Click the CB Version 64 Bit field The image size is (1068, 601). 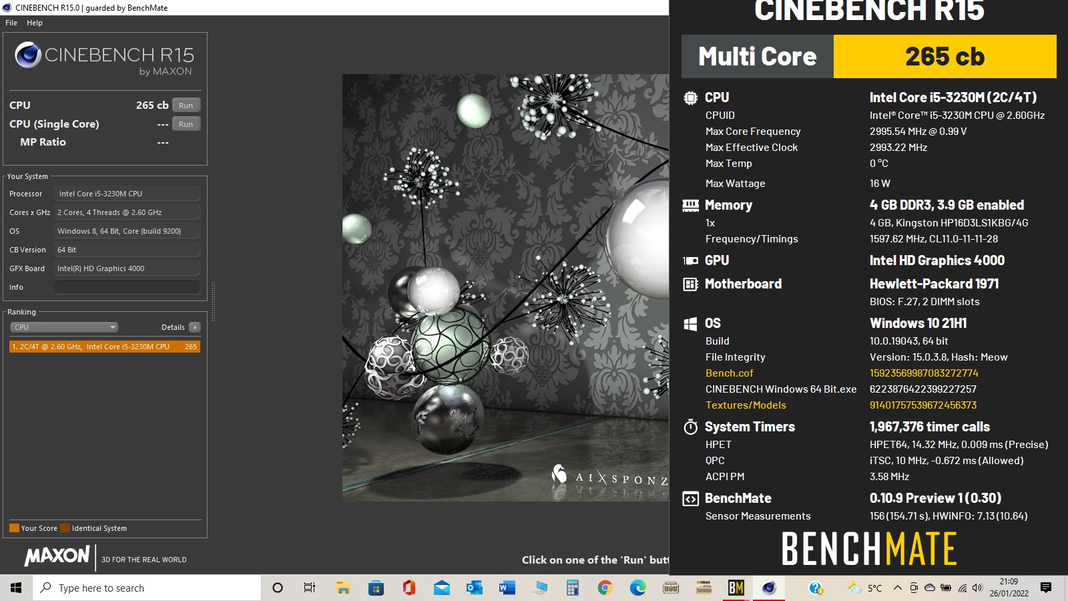click(x=127, y=250)
